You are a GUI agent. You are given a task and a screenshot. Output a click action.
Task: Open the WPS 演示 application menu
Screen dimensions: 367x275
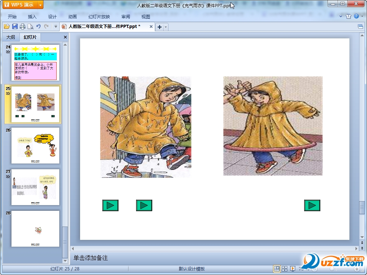pos(20,5)
